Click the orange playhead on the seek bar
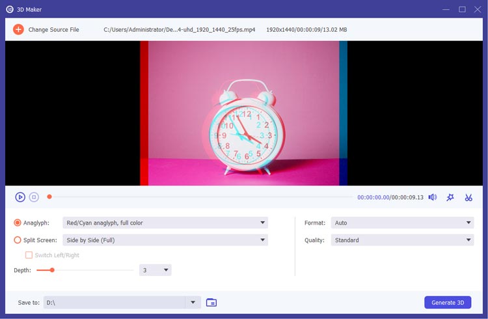The width and height of the screenshot is (488, 319). pyautogui.click(x=49, y=197)
